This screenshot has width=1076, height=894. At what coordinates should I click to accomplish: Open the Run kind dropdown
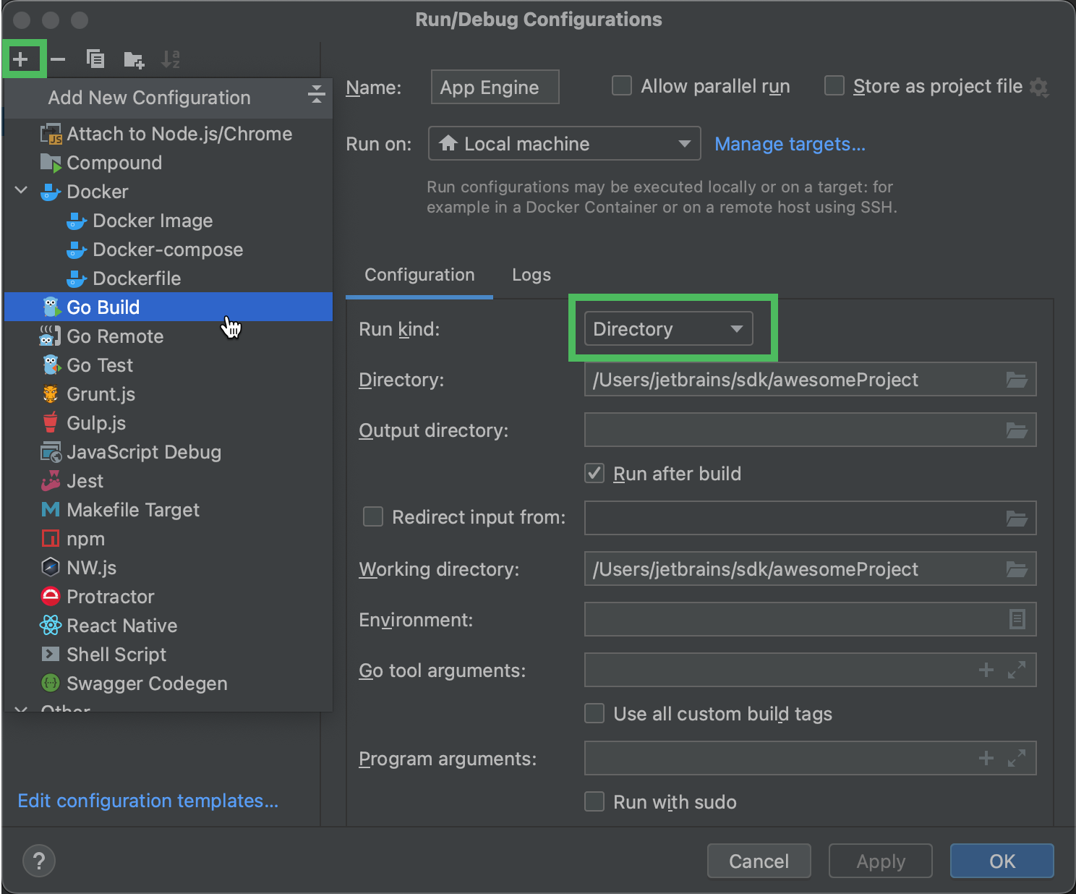click(x=667, y=328)
